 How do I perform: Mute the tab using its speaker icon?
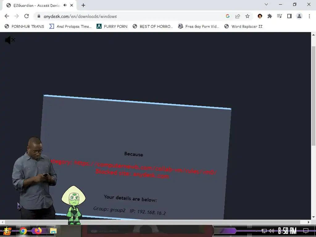click(x=65, y=5)
